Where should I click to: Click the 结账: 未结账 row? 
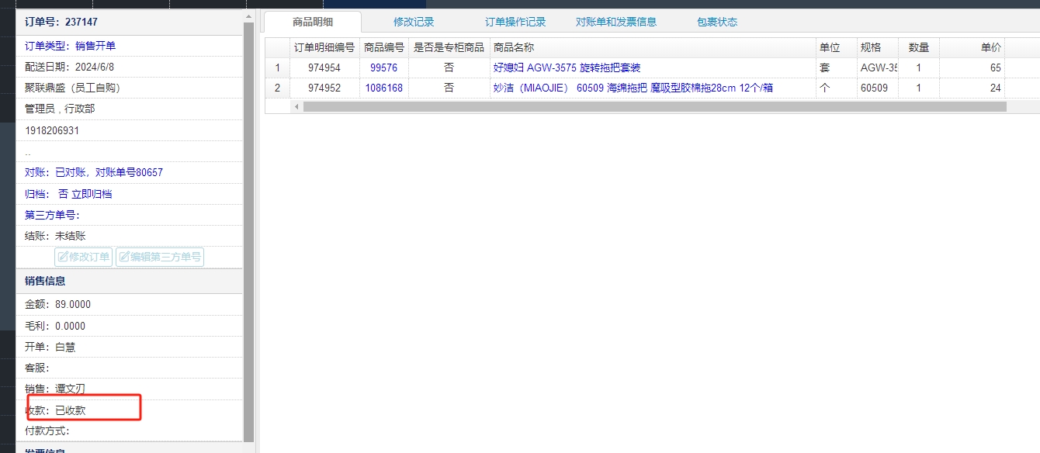pyautogui.click(x=129, y=236)
